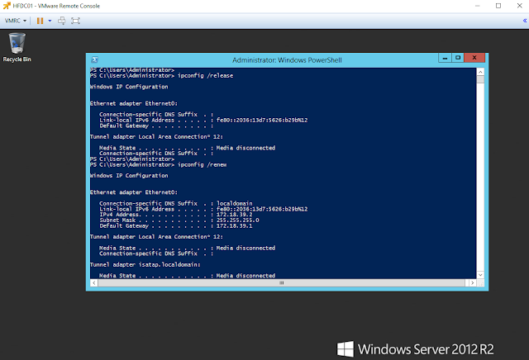The height and width of the screenshot is (360, 529).
Task: Click the PowerShell title bar icon
Action: (x=95, y=59)
